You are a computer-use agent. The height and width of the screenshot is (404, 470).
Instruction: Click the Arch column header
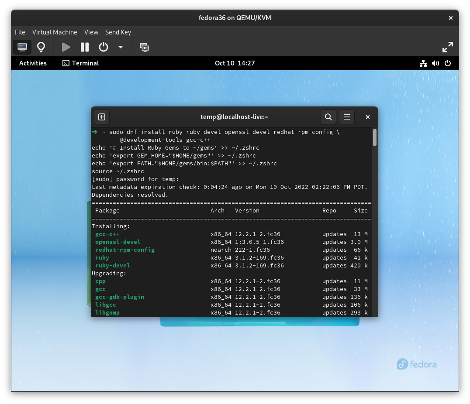[218, 211]
